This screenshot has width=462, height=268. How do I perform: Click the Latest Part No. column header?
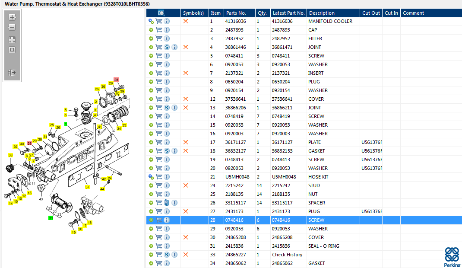click(288, 13)
